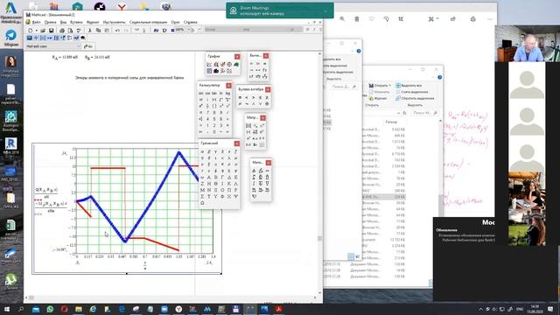560x315 pixels.
Task: Print the Mathcad worksheet
Action: click(62, 31)
